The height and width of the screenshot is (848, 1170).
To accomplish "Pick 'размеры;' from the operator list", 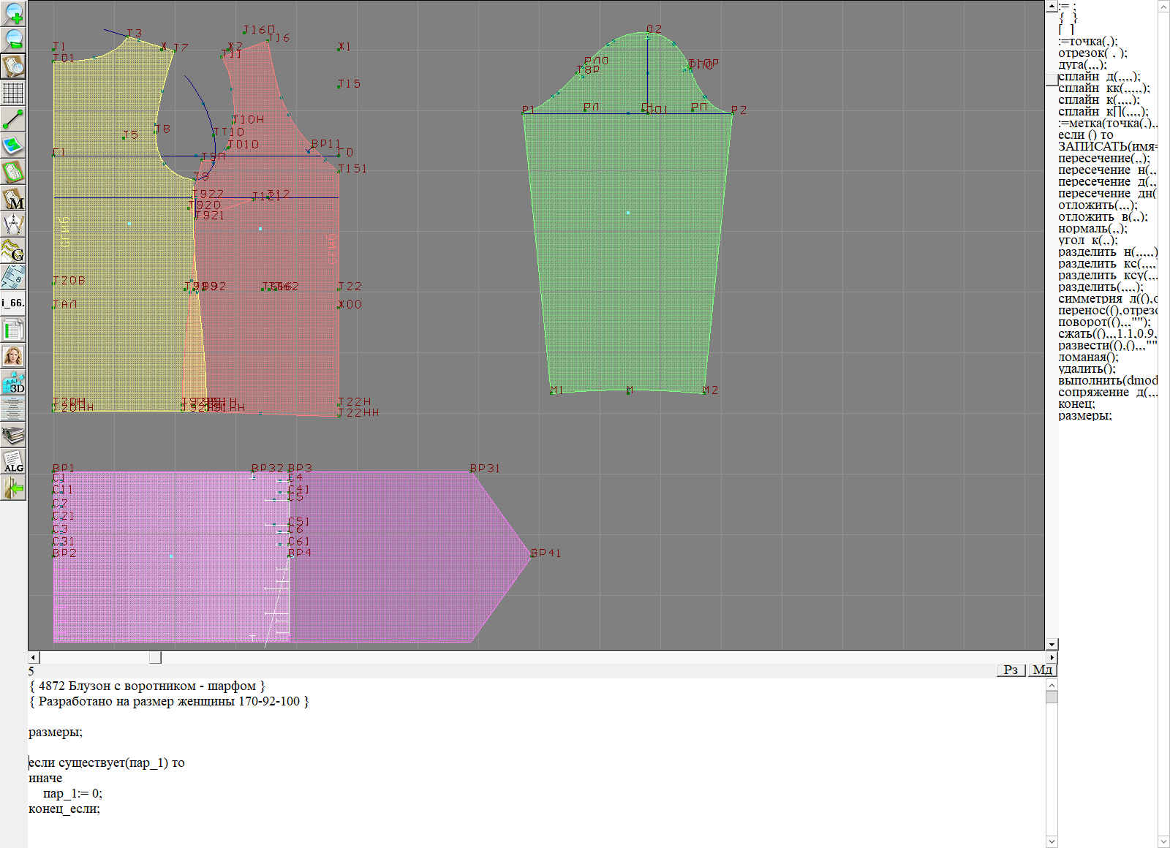I will 1084,416.
